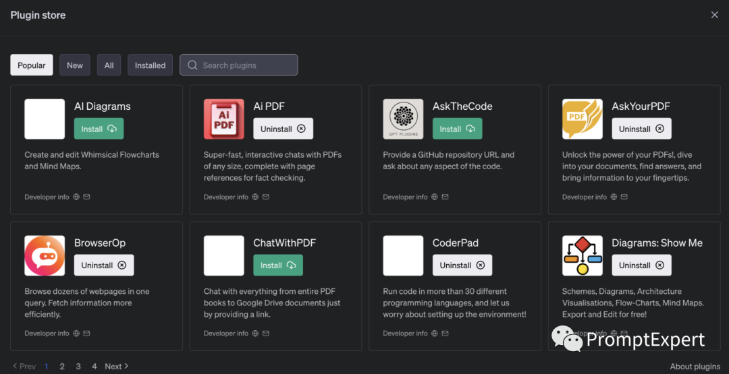Click the BrowserOp robot logo

tap(45, 255)
